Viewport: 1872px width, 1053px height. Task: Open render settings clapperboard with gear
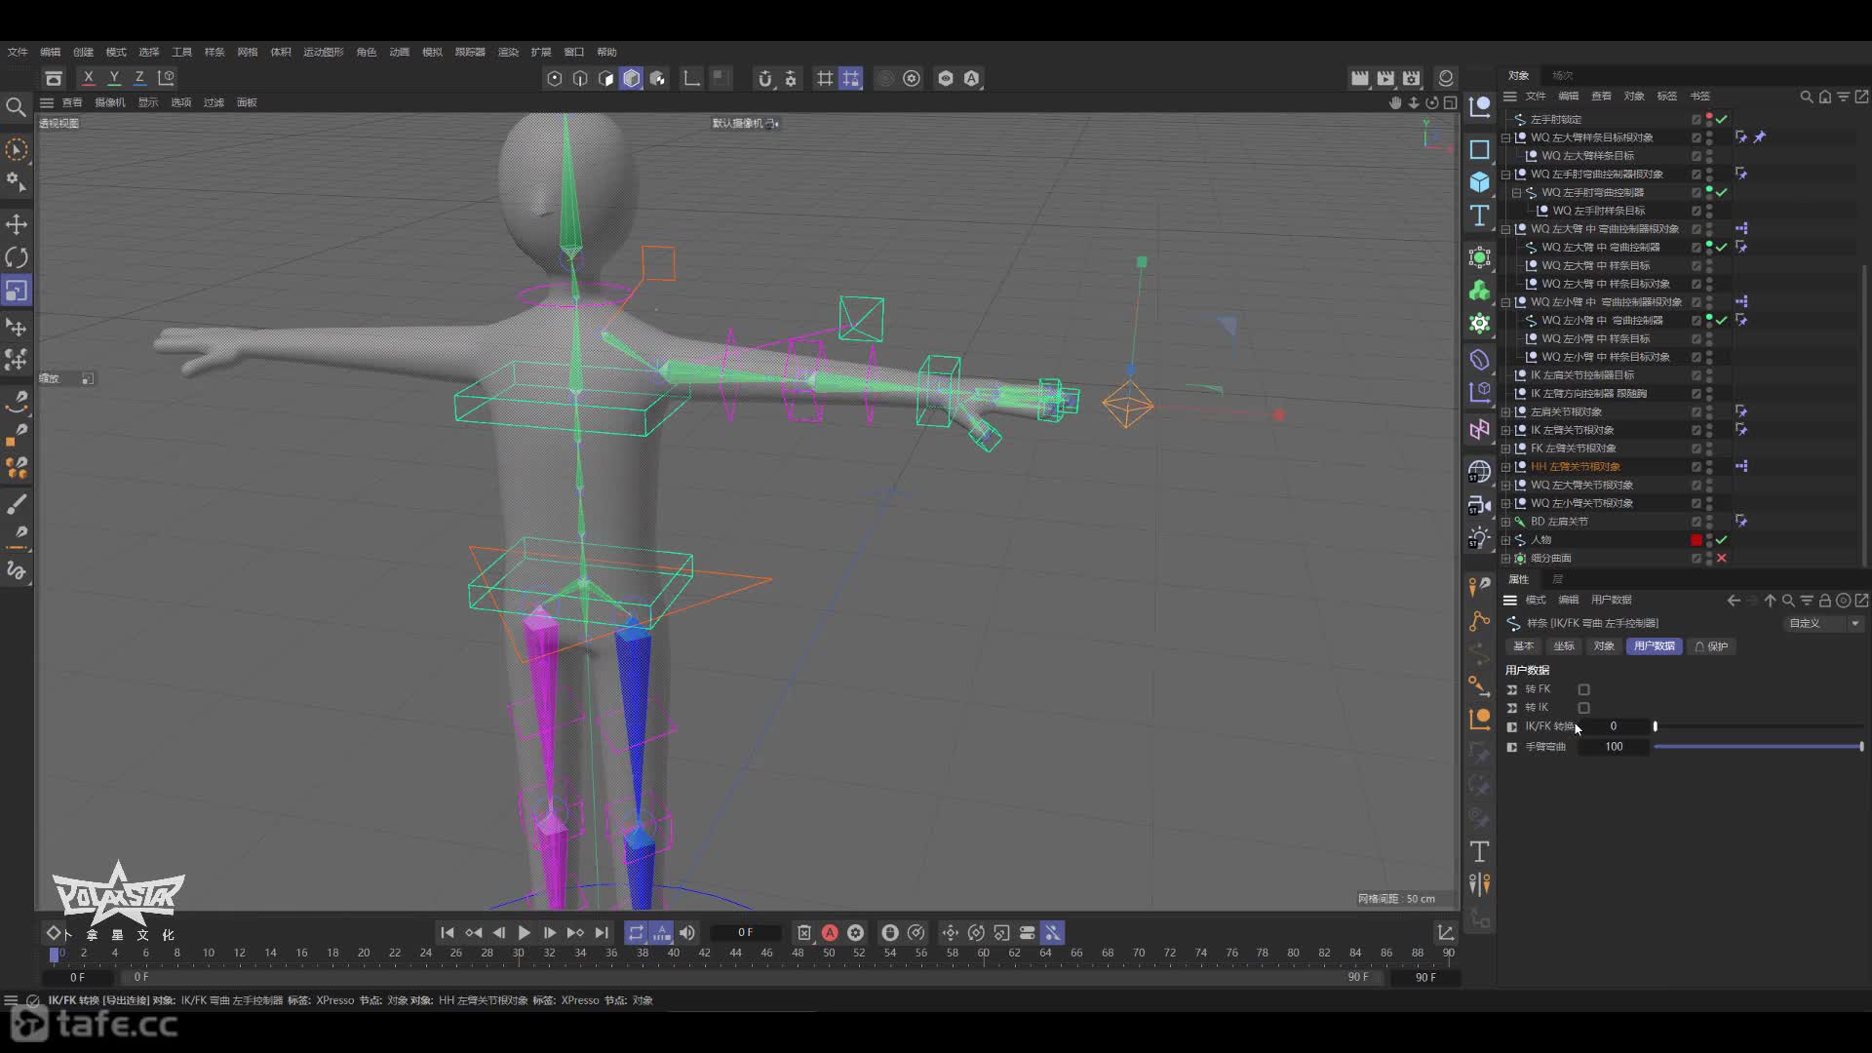(1411, 78)
